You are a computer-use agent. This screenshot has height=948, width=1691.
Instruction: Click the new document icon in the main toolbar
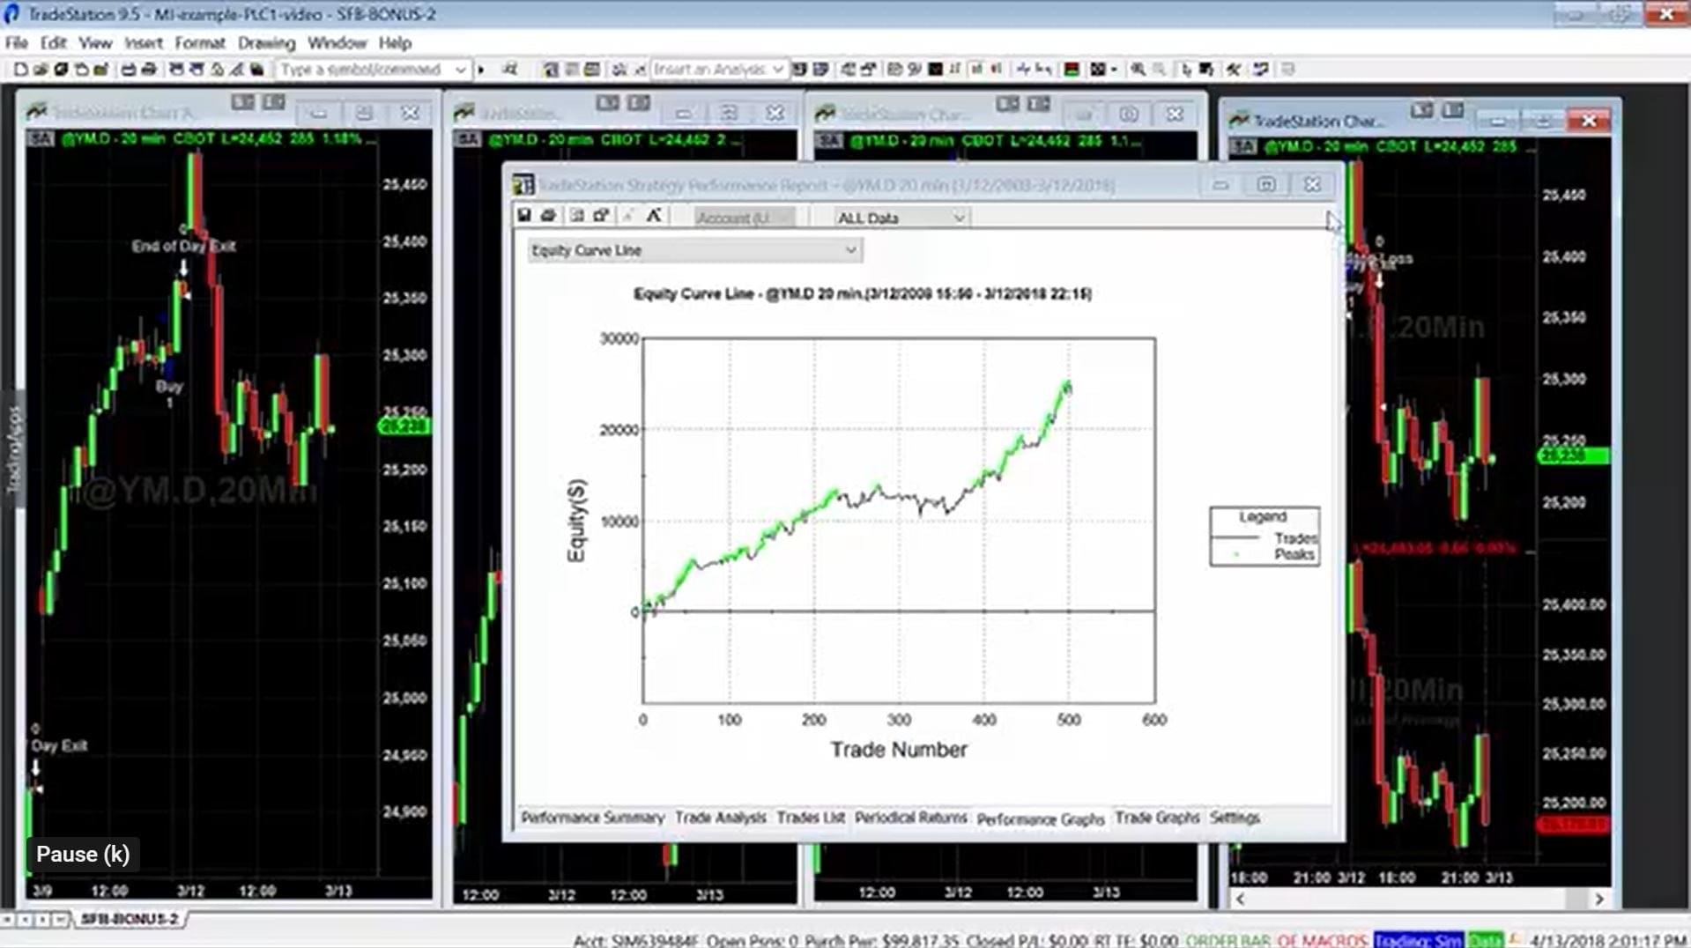20,70
